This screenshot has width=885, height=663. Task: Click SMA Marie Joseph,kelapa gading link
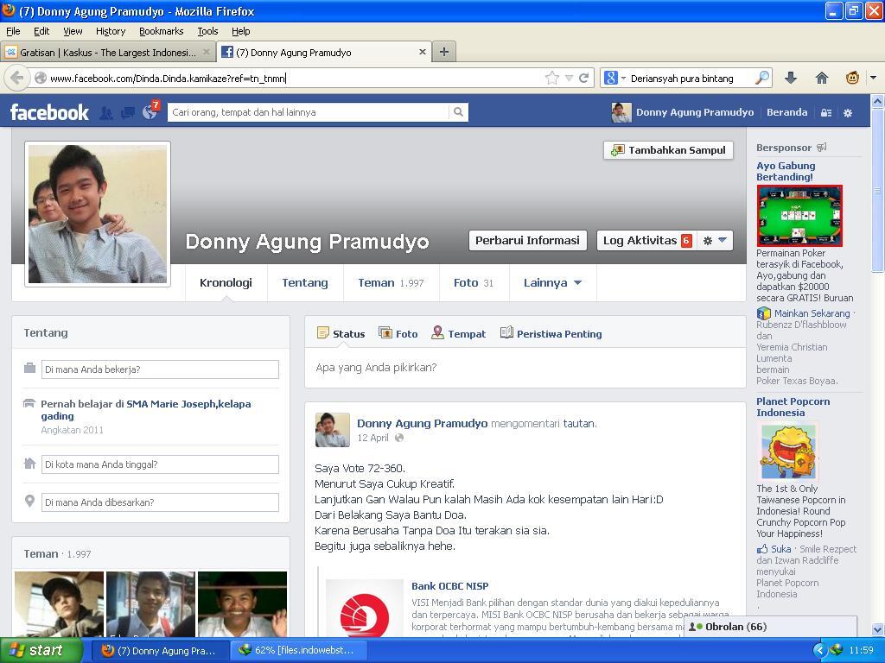point(145,410)
